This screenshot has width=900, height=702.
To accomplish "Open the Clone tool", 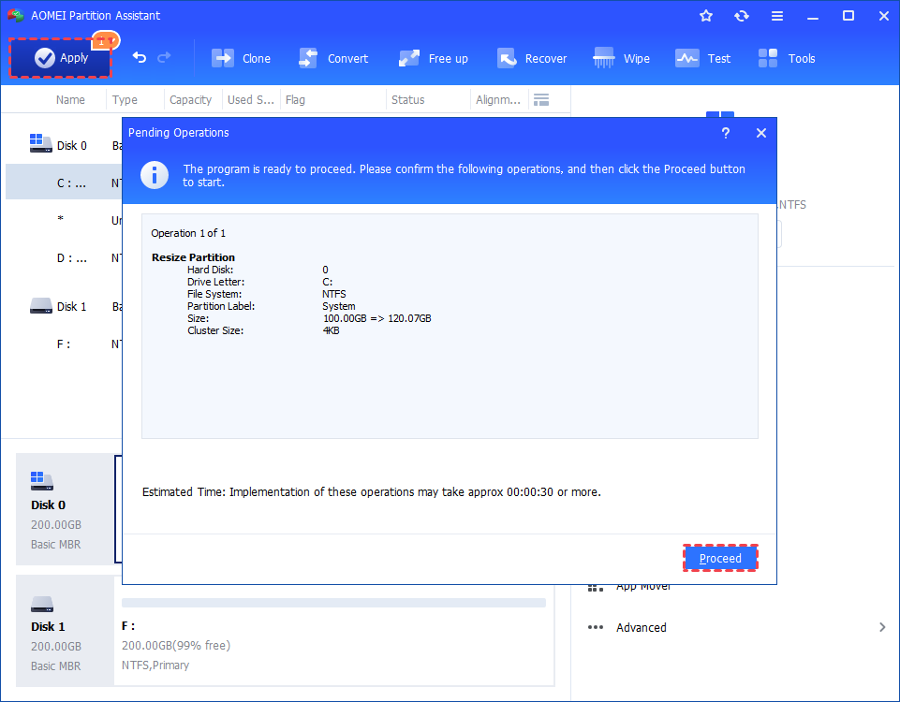I will [241, 58].
